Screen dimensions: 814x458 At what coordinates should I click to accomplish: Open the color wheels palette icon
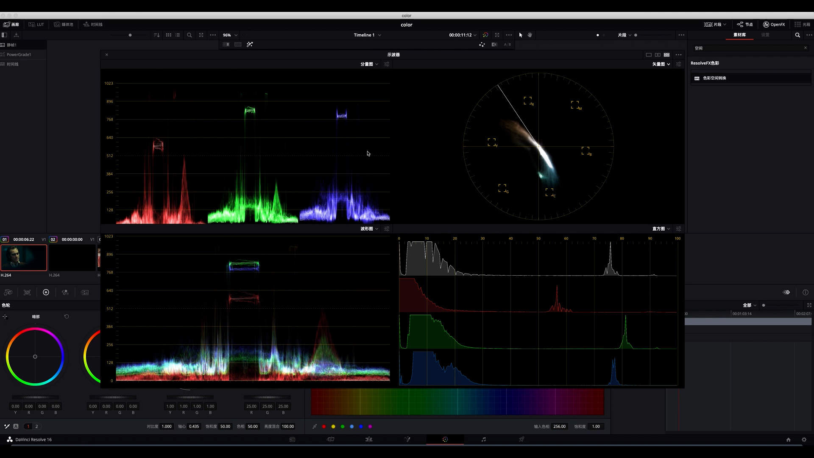46,292
